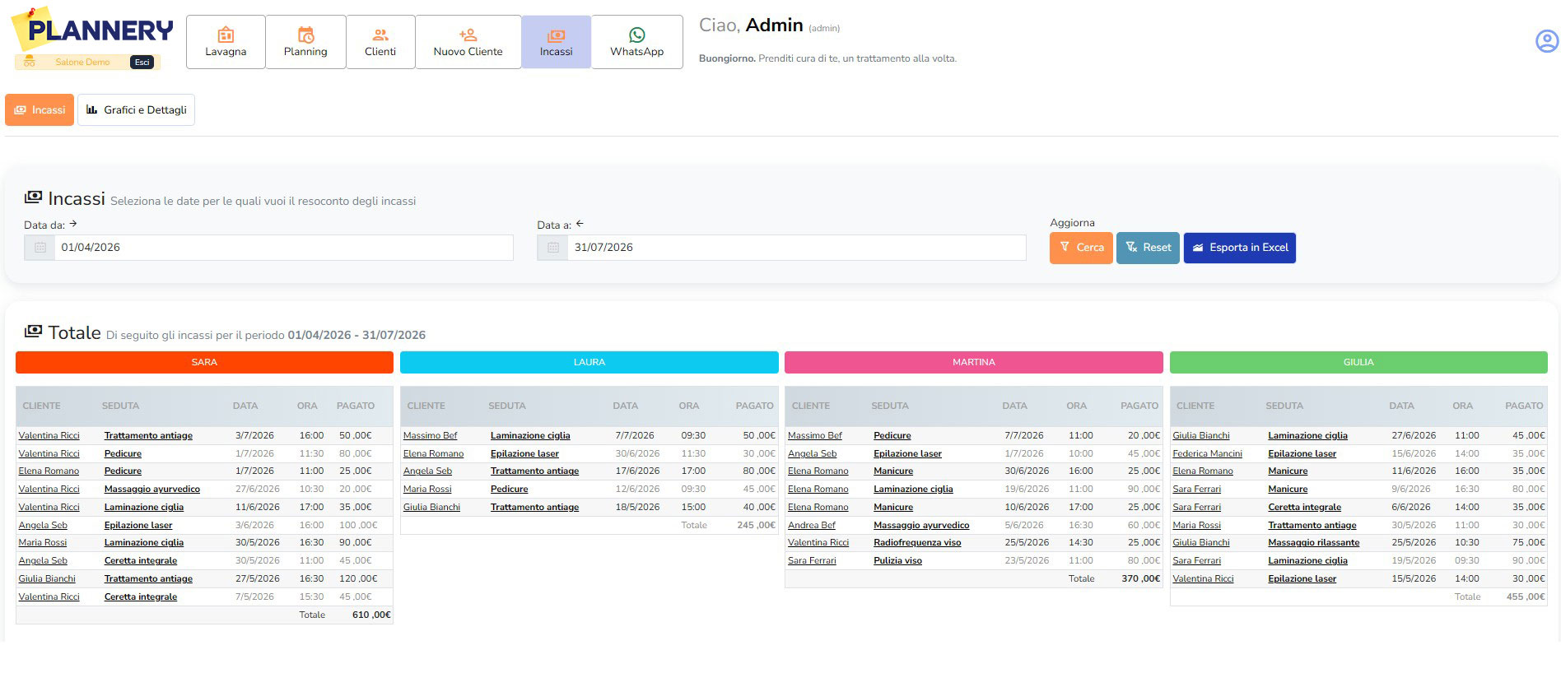
Task: Click the calendar icon beside Data a
Action: (x=552, y=248)
